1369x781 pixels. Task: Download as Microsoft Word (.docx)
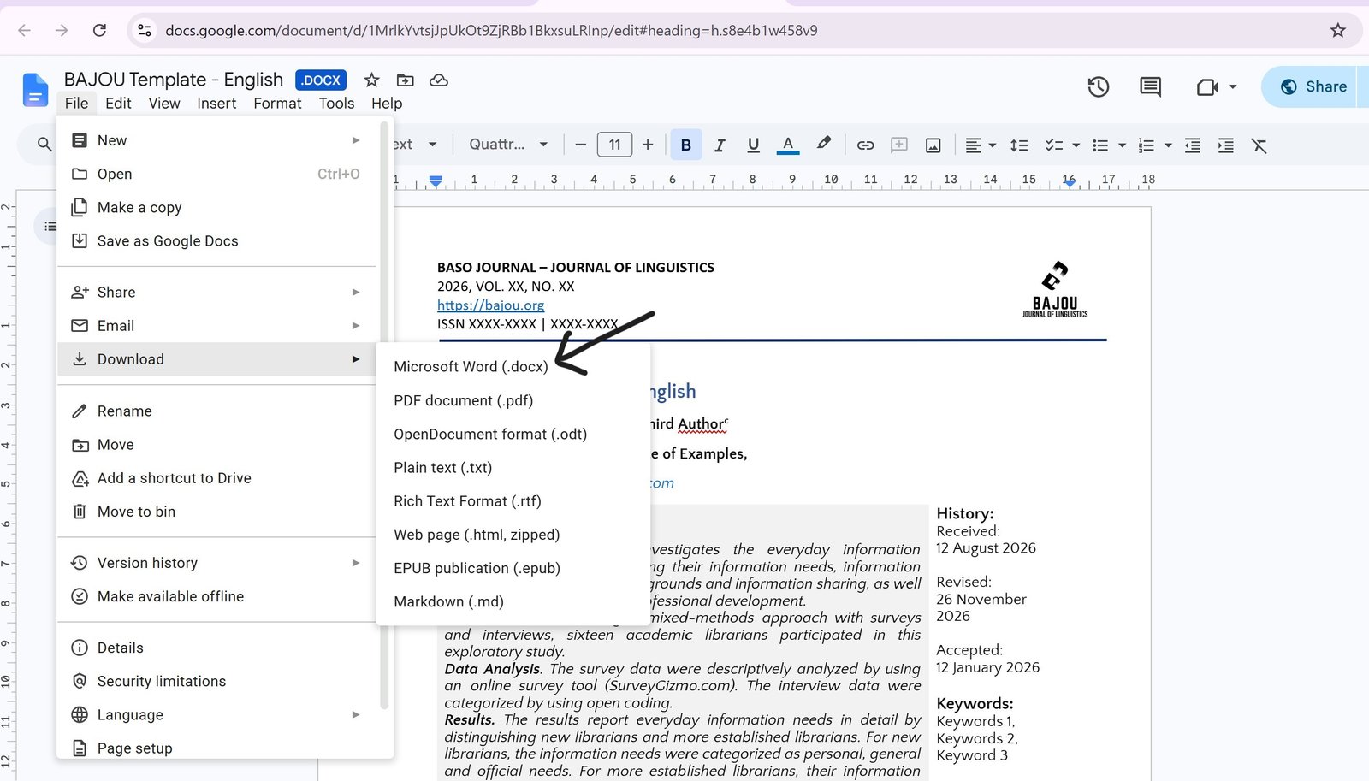click(x=513, y=366)
